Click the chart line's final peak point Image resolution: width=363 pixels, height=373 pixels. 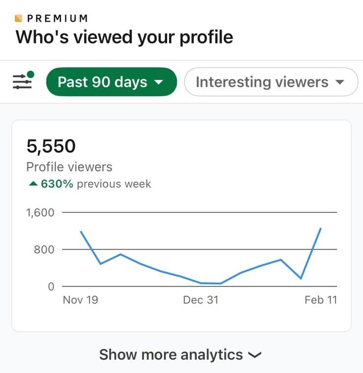point(321,229)
